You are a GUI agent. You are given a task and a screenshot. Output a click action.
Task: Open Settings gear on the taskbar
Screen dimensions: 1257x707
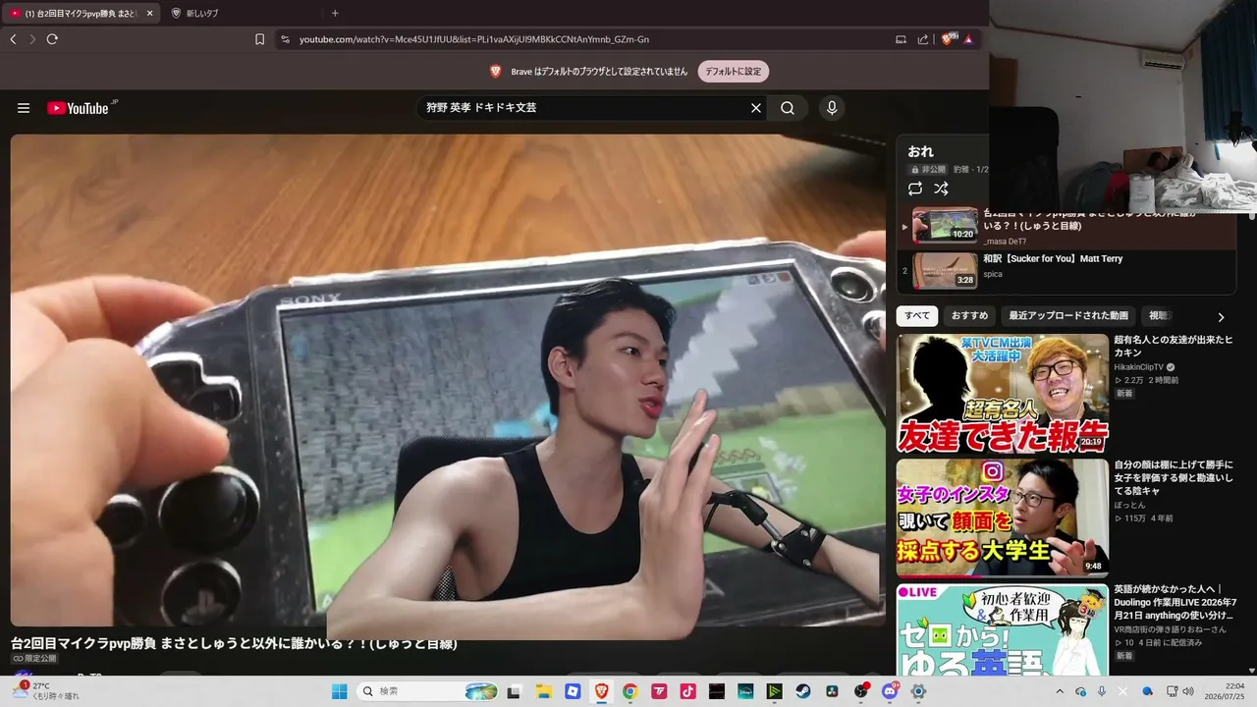tap(919, 691)
